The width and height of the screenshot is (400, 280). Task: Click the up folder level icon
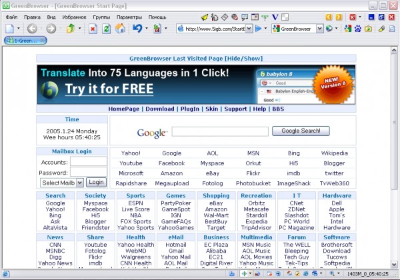71,29
